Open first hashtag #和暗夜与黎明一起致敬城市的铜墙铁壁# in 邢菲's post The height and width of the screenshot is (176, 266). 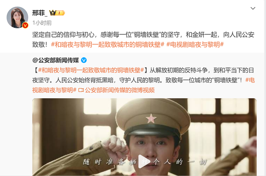pos(108,45)
